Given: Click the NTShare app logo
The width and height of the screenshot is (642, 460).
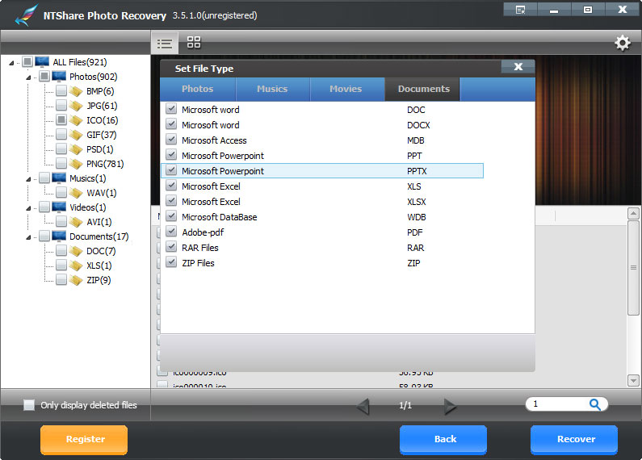Looking at the screenshot, I should tap(26, 15).
